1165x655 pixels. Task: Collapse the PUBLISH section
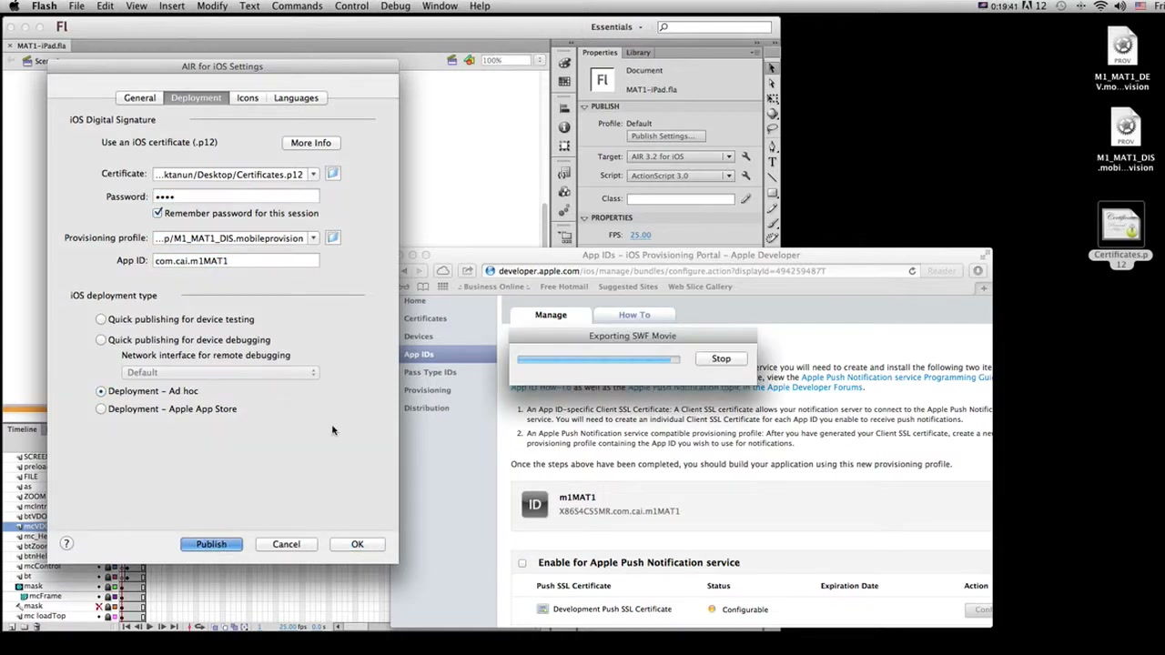tap(584, 107)
